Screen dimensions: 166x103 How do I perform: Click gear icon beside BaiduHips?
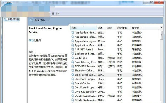73,58
